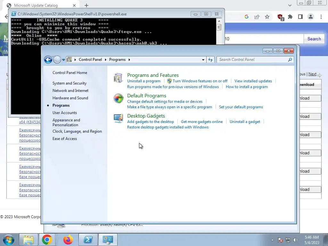This screenshot has width=328, height=246.
Task: Expand the arrow after Control Panel breadcrumb
Action: [105, 60]
